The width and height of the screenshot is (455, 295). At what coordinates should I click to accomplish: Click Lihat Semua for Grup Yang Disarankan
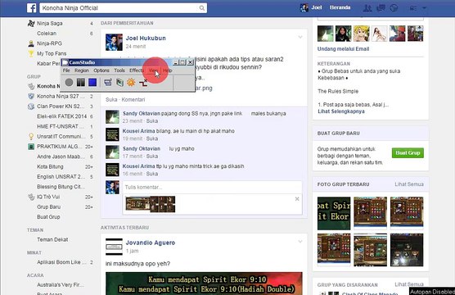tap(409, 284)
